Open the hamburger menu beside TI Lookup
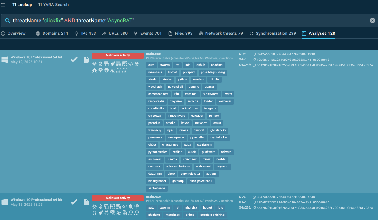Screen dimensions: 378x220 [3, 5]
